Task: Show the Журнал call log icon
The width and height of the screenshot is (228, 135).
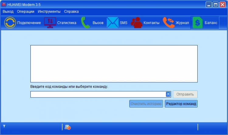Action: point(169,23)
